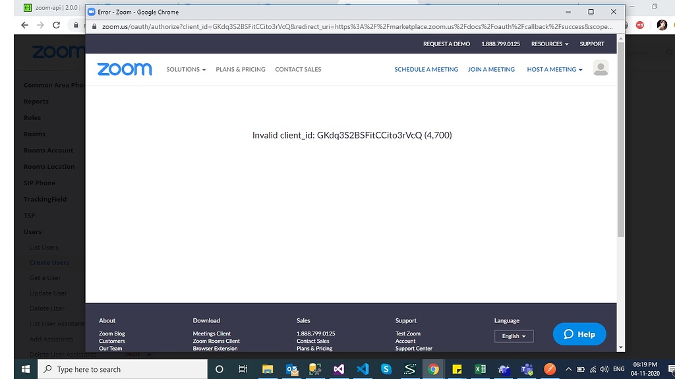Screen dimensions: 675x379
Task: Click the Windows taskbar search box
Action: (x=123, y=369)
